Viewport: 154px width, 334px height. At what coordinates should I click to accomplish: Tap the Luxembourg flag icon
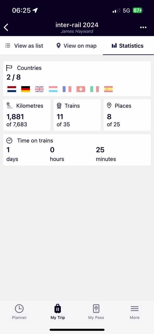pos(53,89)
